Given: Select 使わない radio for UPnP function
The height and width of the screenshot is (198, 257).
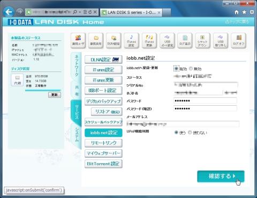Looking at the screenshot, I should pyautogui.click(x=190, y=133).
